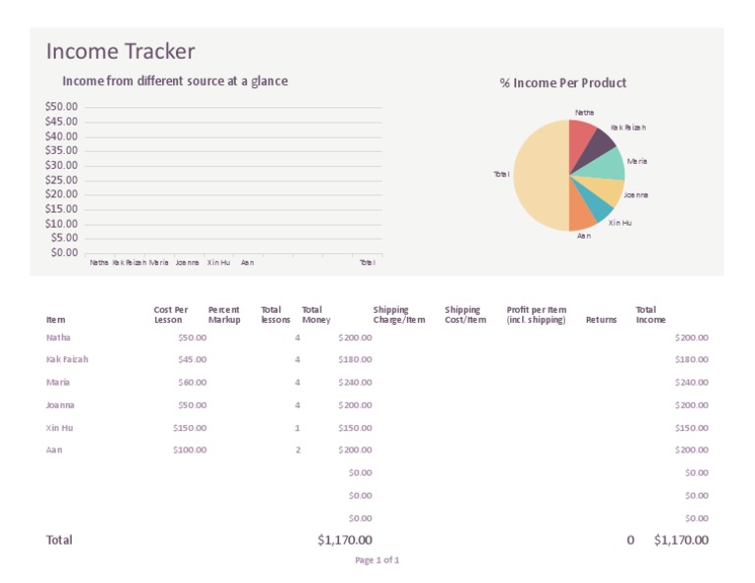Click the large cream Total pie slice

(x=540, y=176)
